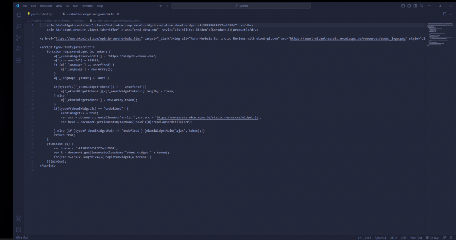Change end of line sequence CRLF

click(x=404, y=238)
